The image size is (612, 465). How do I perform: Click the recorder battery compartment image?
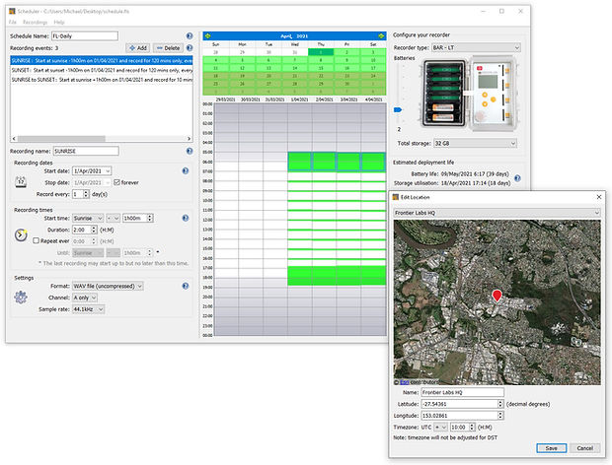[x=444, y=94]
